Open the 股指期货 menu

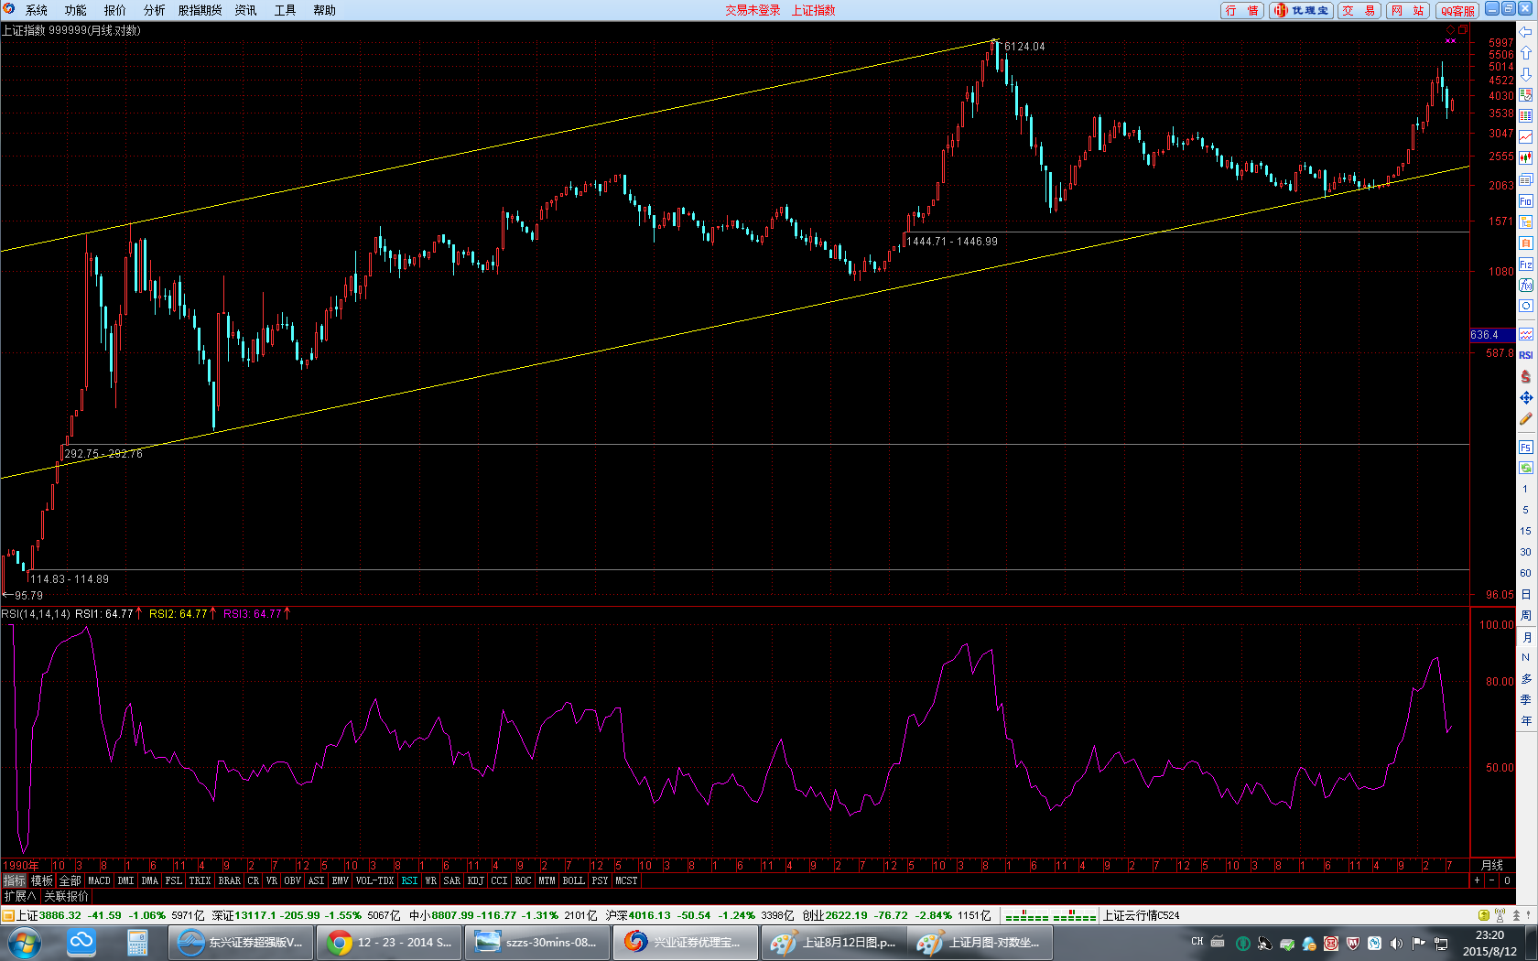tap(200, 10)
